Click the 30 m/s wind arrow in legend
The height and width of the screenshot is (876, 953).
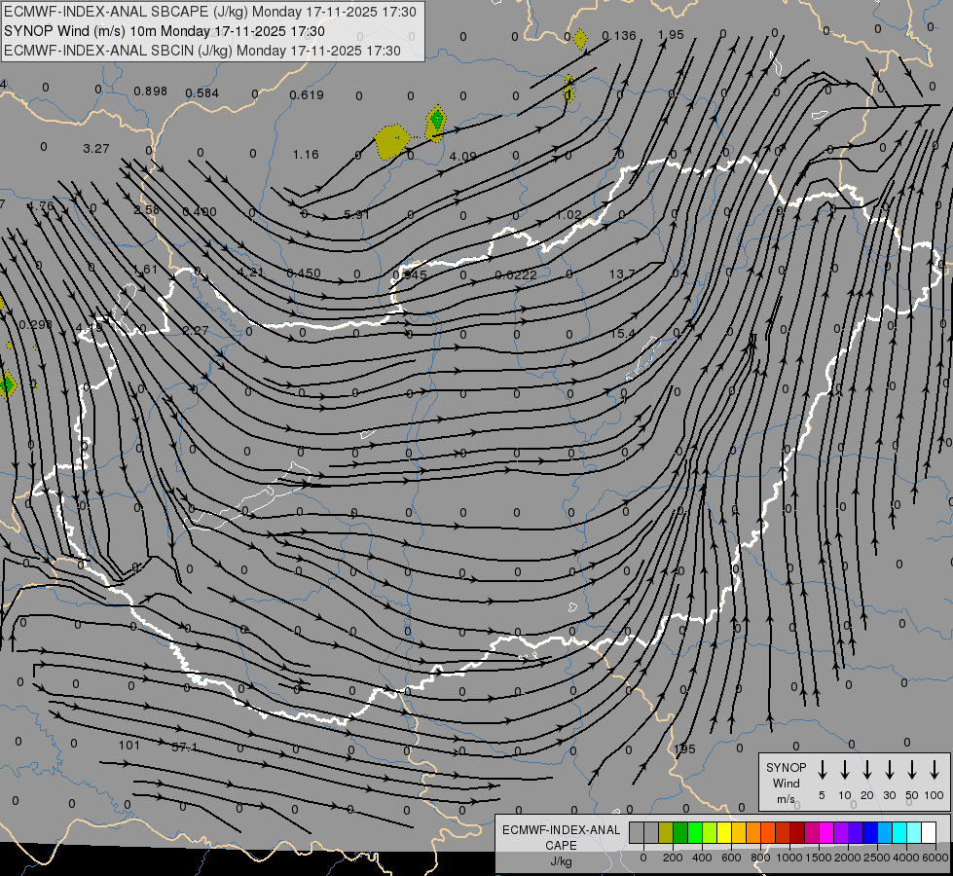[890, 770]
